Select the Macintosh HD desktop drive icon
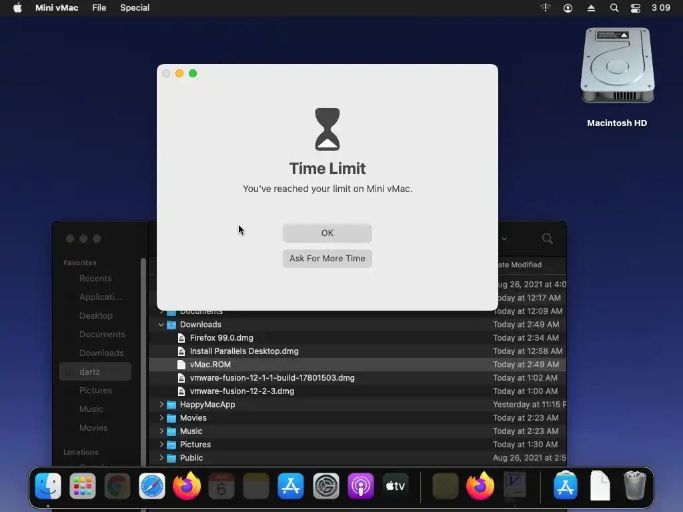Screen dimensions: 683x512 tap(617, 65)
